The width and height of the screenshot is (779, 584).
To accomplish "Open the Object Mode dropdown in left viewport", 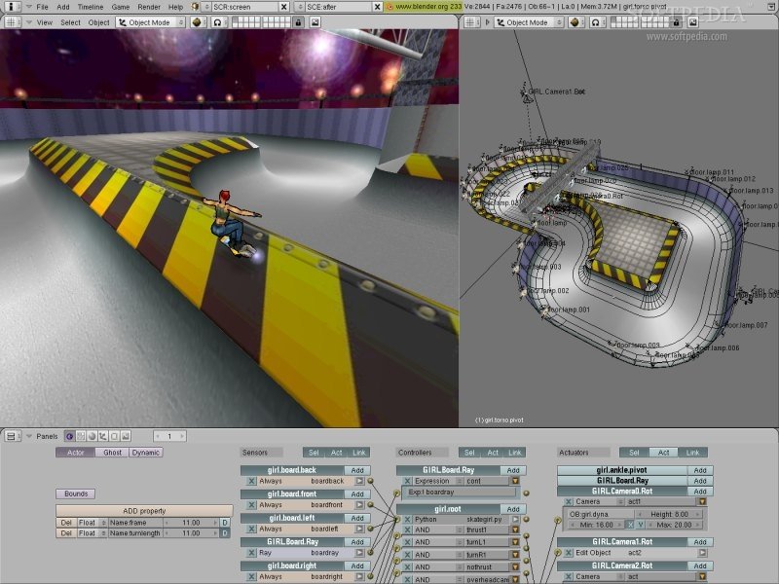I will click(x=149, y=22).
